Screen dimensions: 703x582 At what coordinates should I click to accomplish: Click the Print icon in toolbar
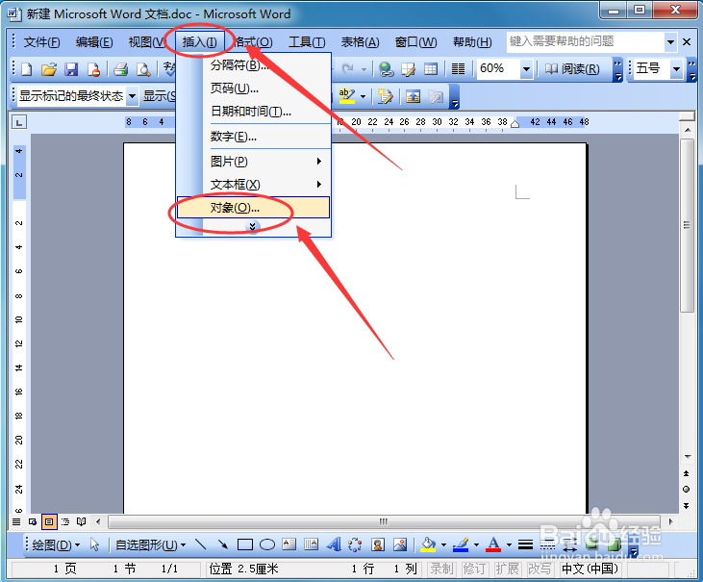pyautogui.click(x=120, y=69)
